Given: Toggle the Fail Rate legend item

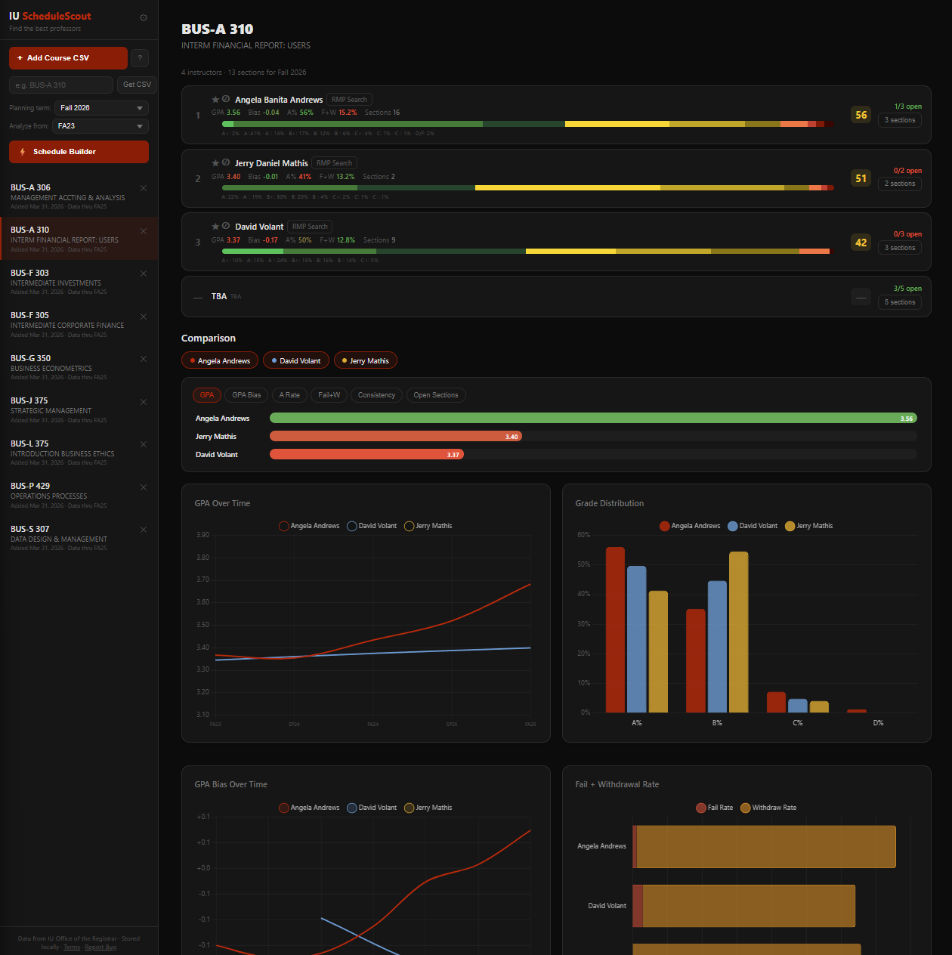Looking at the screenshot, I should point(714,808).
